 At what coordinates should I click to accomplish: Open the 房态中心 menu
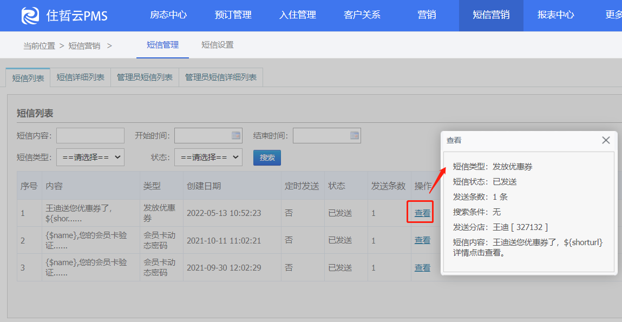[x=168, y=15]
